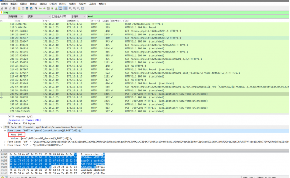Open the 捕获(C) menu

point(43,4)
